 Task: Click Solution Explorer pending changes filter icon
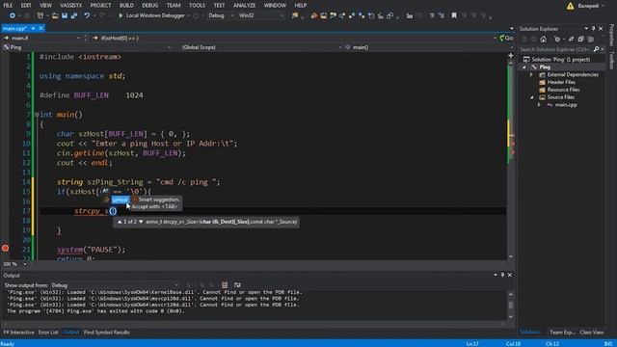557,40
